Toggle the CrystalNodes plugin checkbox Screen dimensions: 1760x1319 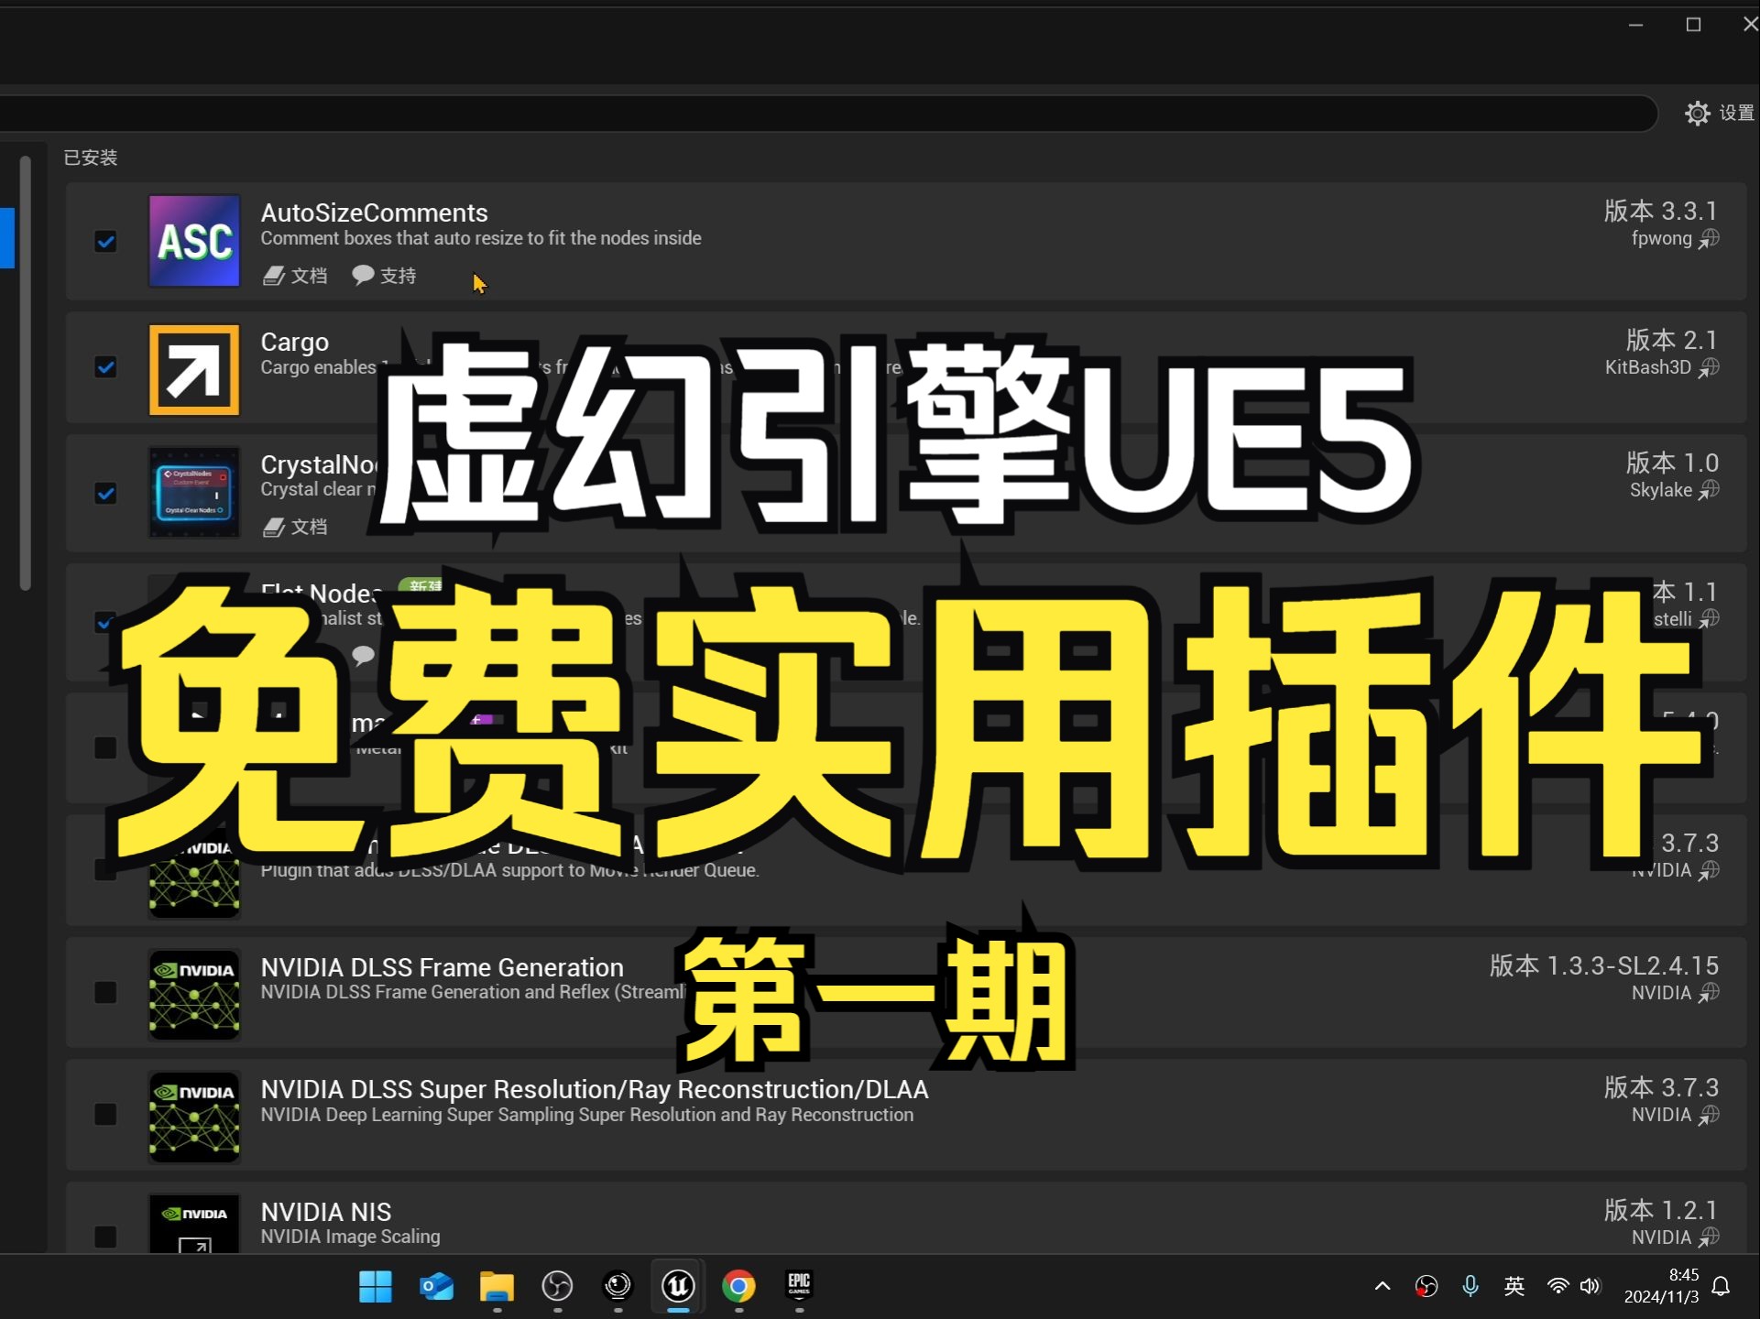(x=104, y=493)
